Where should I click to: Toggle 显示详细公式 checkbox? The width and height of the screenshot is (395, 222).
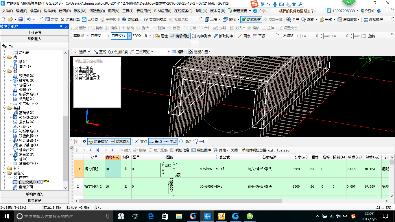76,79
